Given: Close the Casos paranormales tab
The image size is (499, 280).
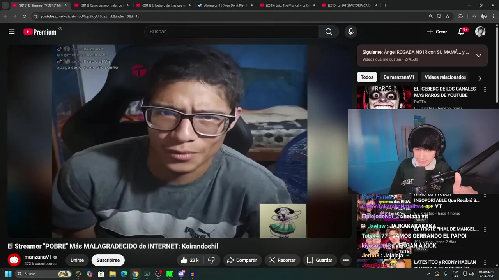Looking at the screenshot, I should [128, 5].
